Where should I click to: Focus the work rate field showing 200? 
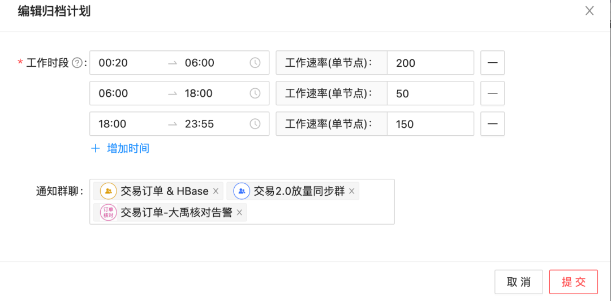pos(430,62)
